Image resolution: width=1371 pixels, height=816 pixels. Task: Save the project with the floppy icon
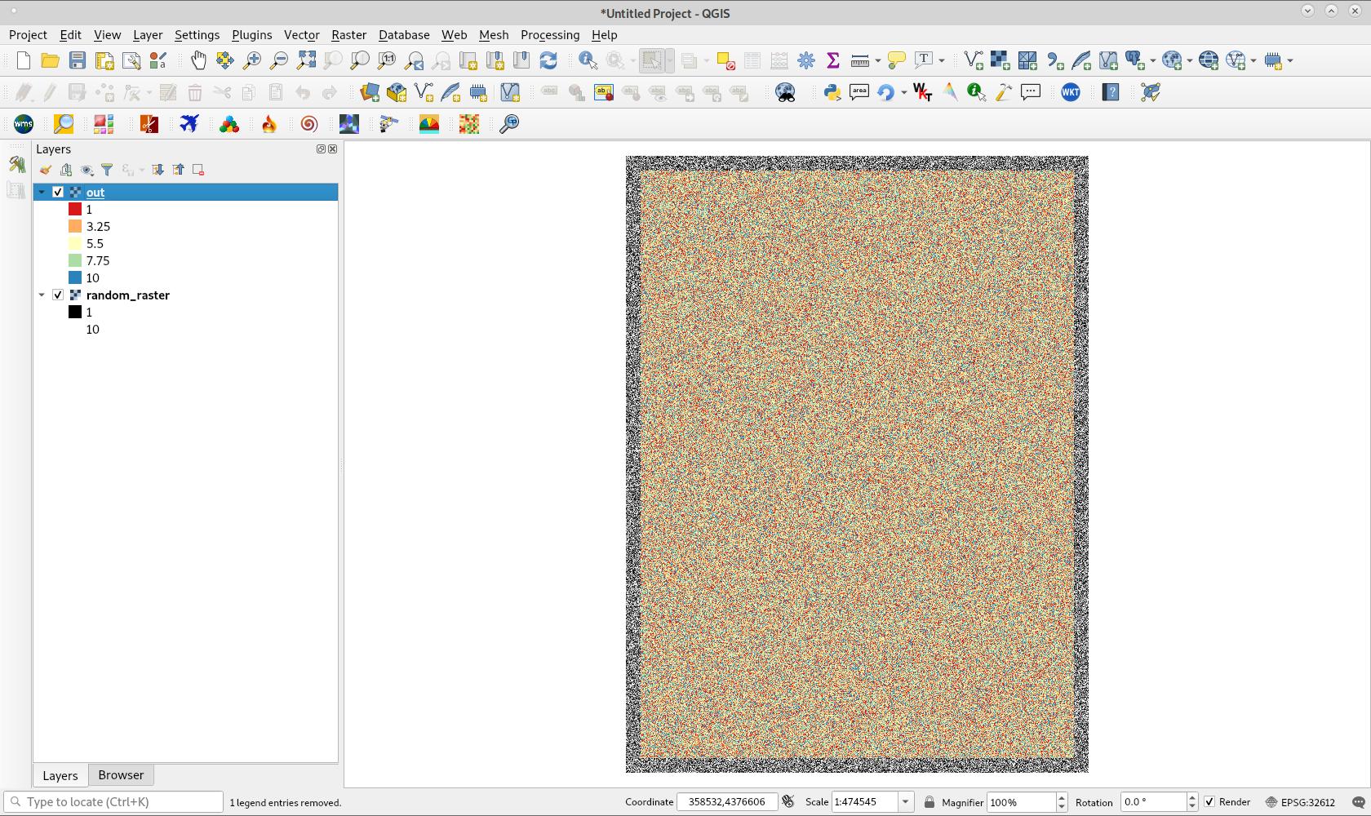(x=77, y=60)
